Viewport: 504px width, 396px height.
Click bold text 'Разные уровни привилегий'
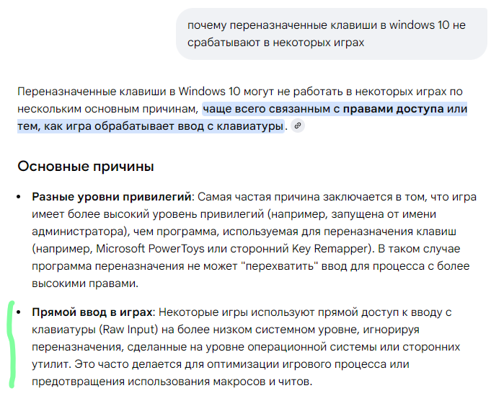click(x=112, y=197)
